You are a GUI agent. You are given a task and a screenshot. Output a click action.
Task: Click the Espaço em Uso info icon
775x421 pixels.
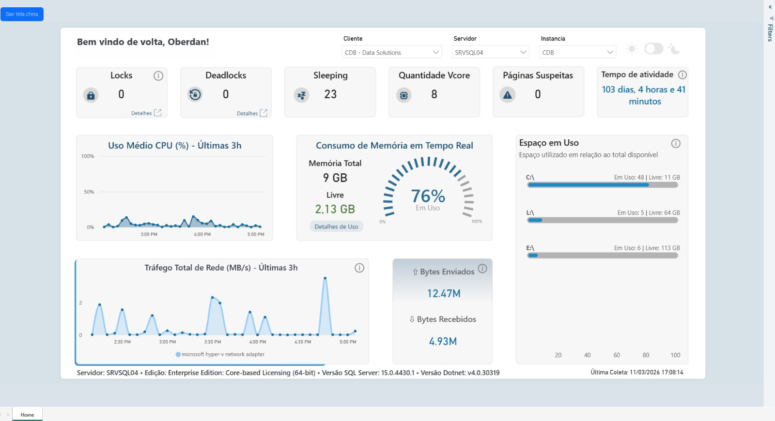[676, 144]
